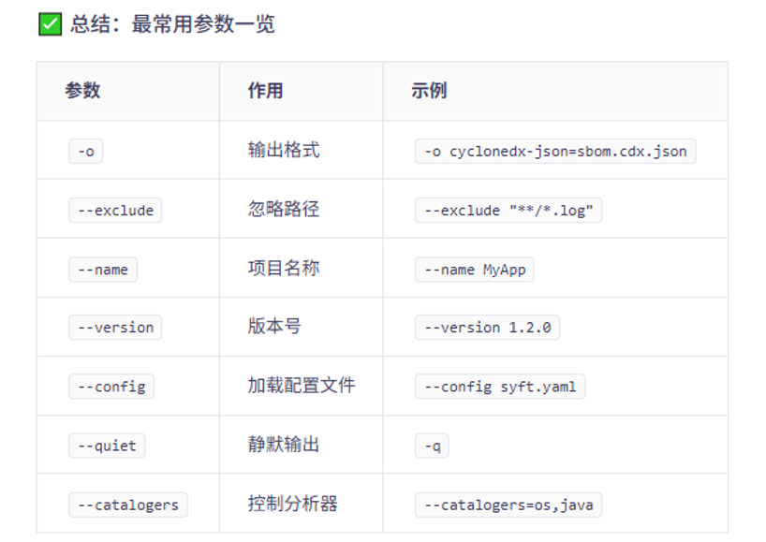Click the --version parameter code tag
The height and width of the screenshot is (542, 766).
tap(115, 327)
